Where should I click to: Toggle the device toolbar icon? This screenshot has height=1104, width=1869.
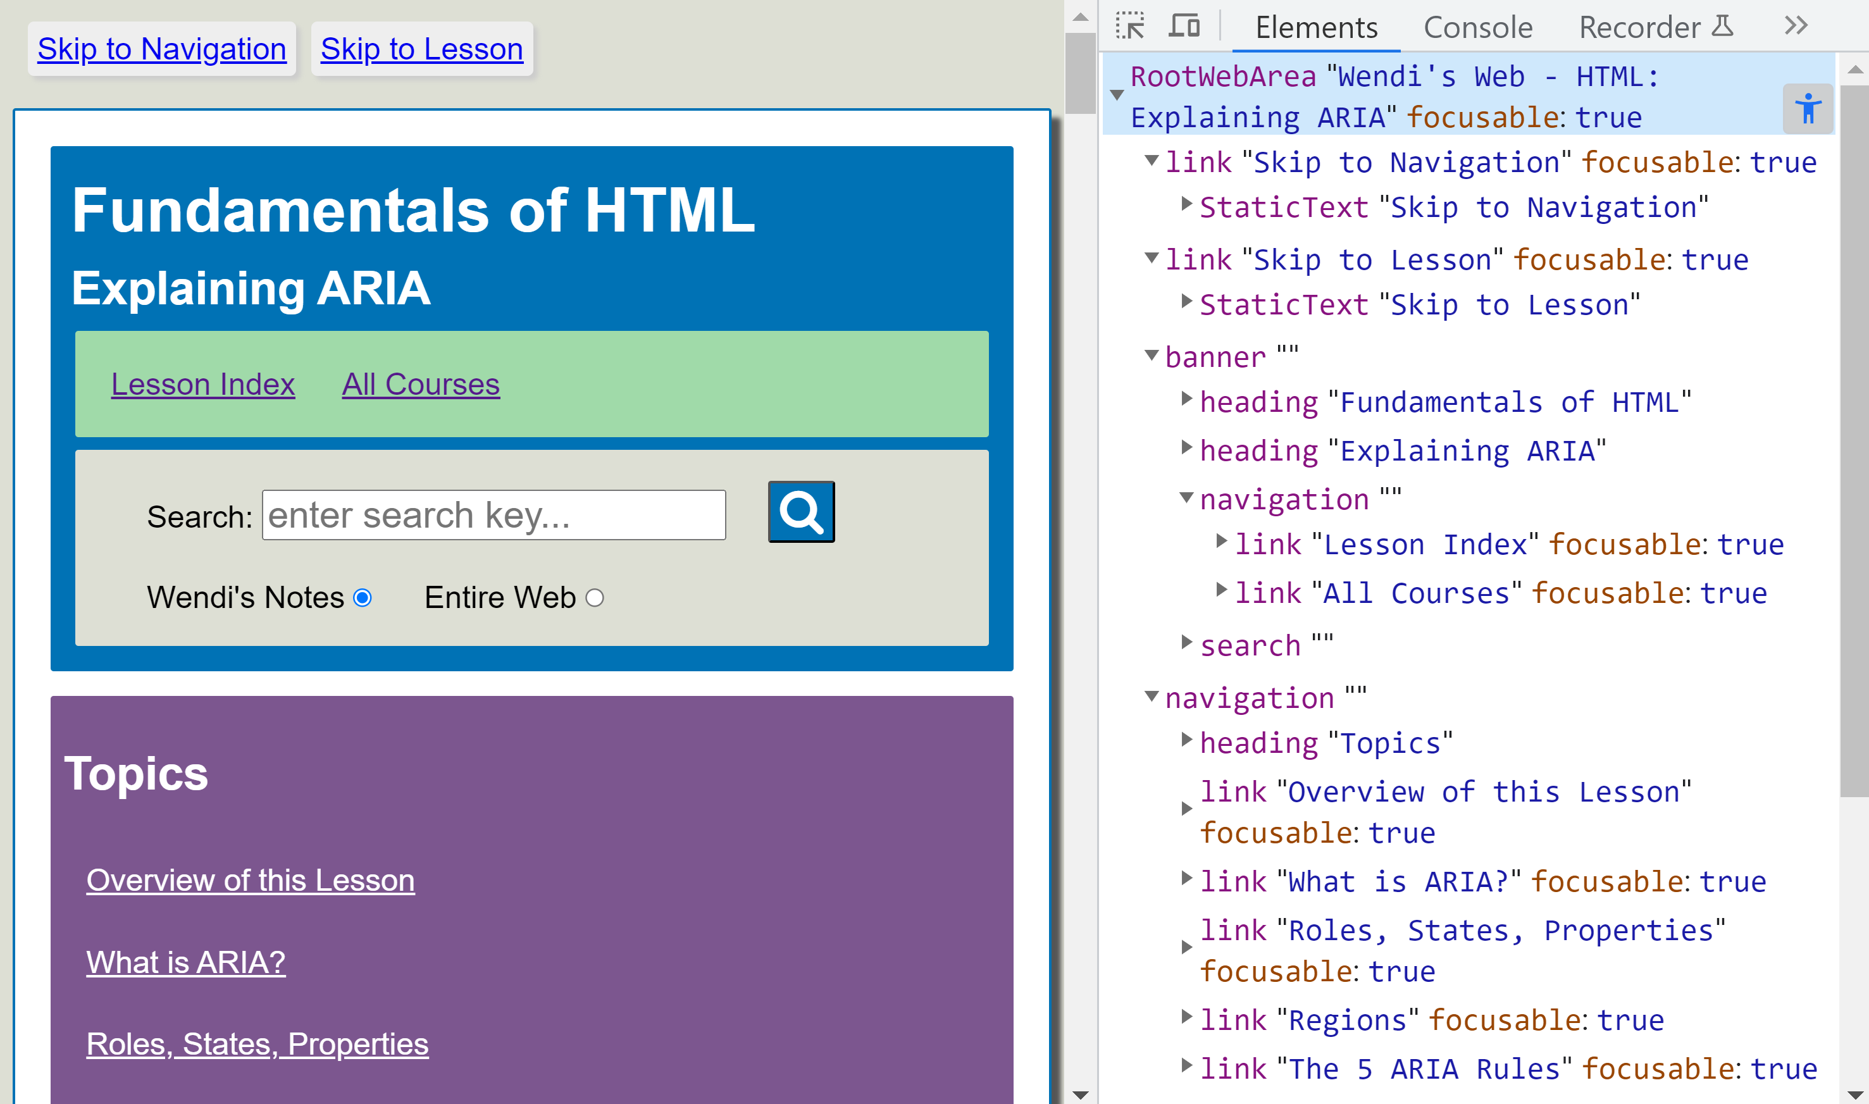(1184, 26)
